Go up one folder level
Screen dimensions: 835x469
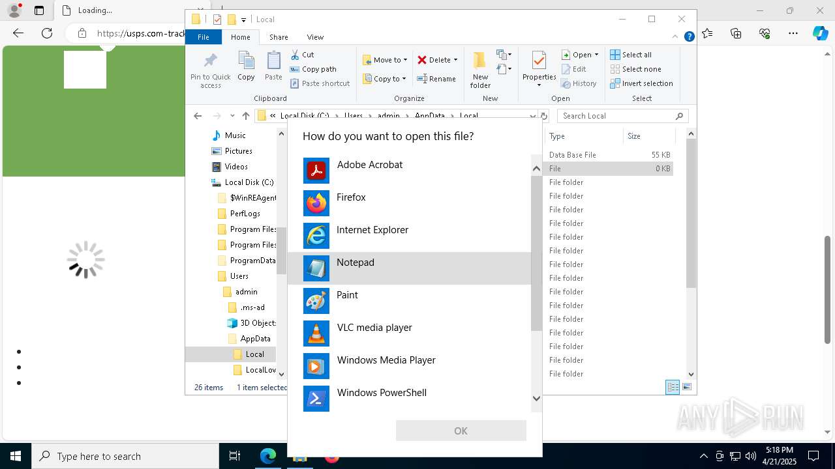pos(245,116)
